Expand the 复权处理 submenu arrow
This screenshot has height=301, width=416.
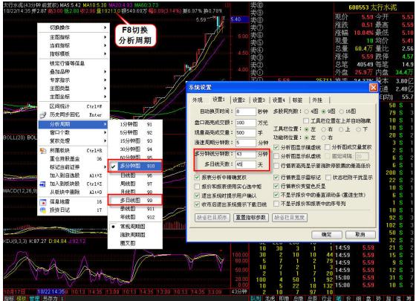point(105,141)
